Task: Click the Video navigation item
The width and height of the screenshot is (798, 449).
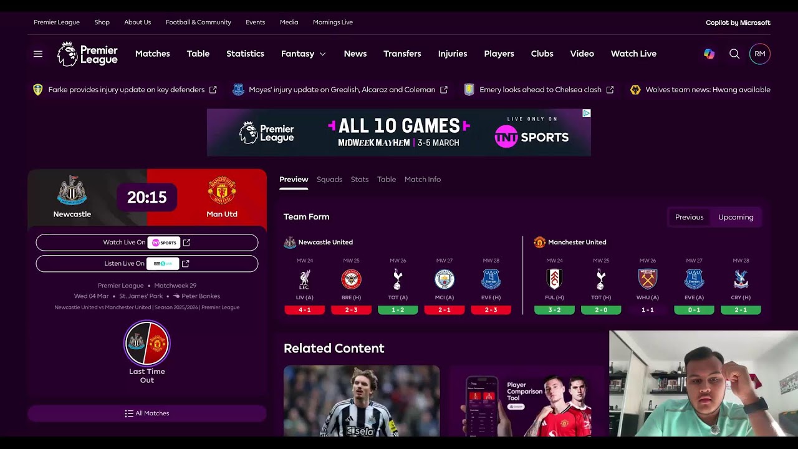Action: [x=582, y=54]
